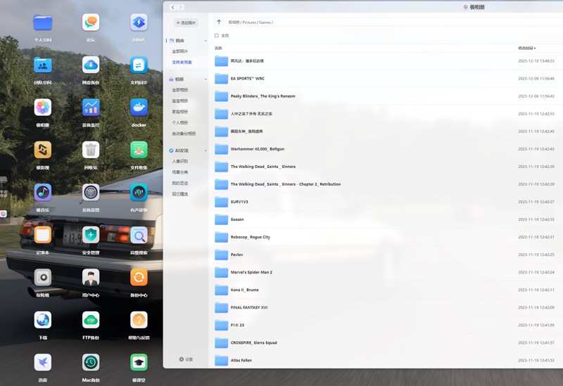Select 全部照片 in the sidebar
The image size is (563, 386).
point(180,51)
